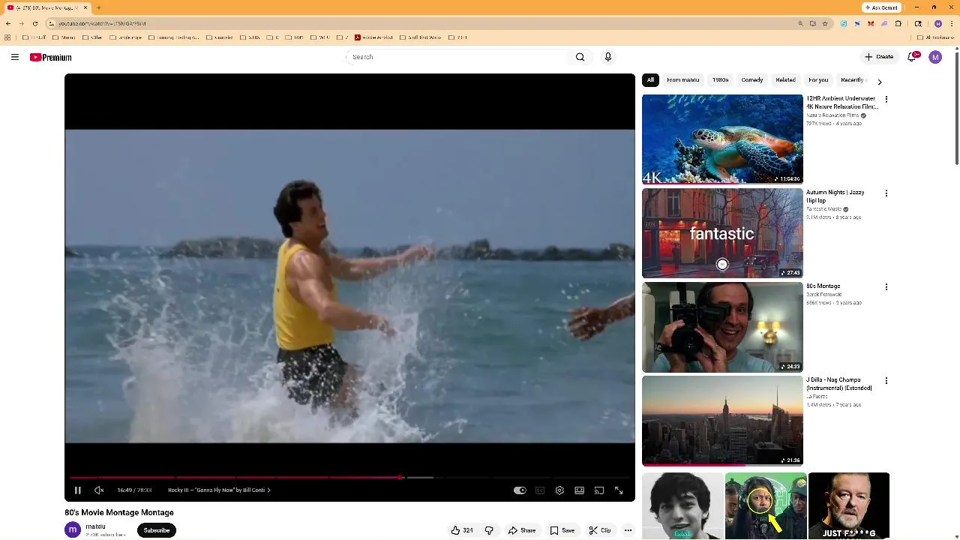Enable subtitles with the CC button
Viewport: 960px width, 540px height.
[540, 490]
